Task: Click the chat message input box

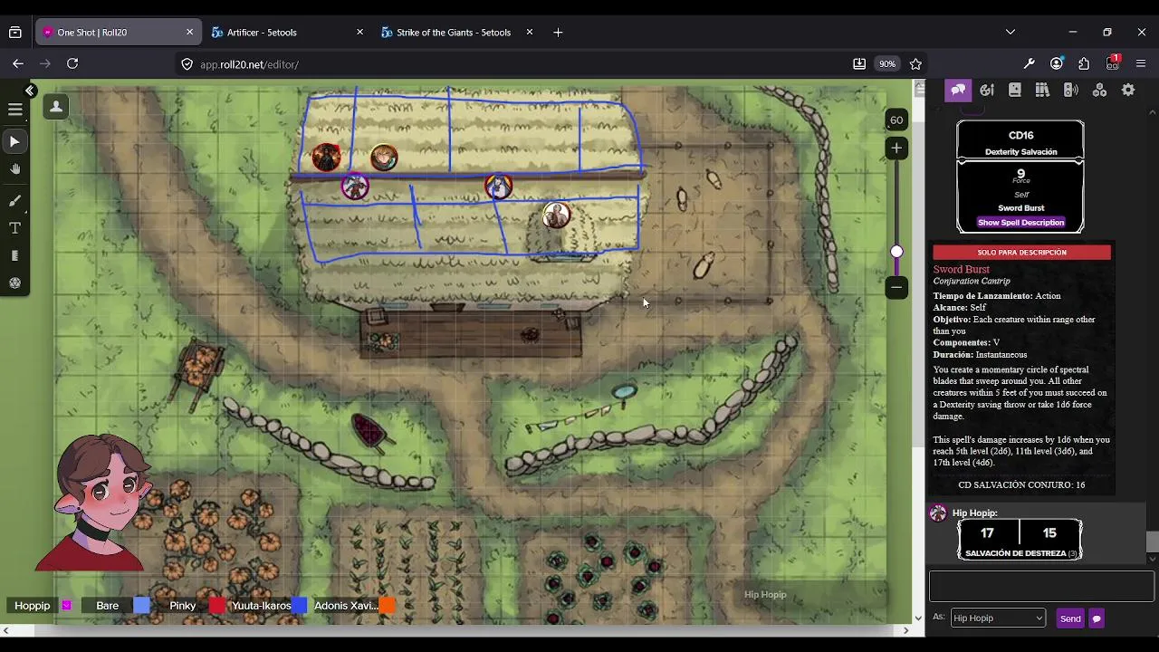Action: [1041, 586]
